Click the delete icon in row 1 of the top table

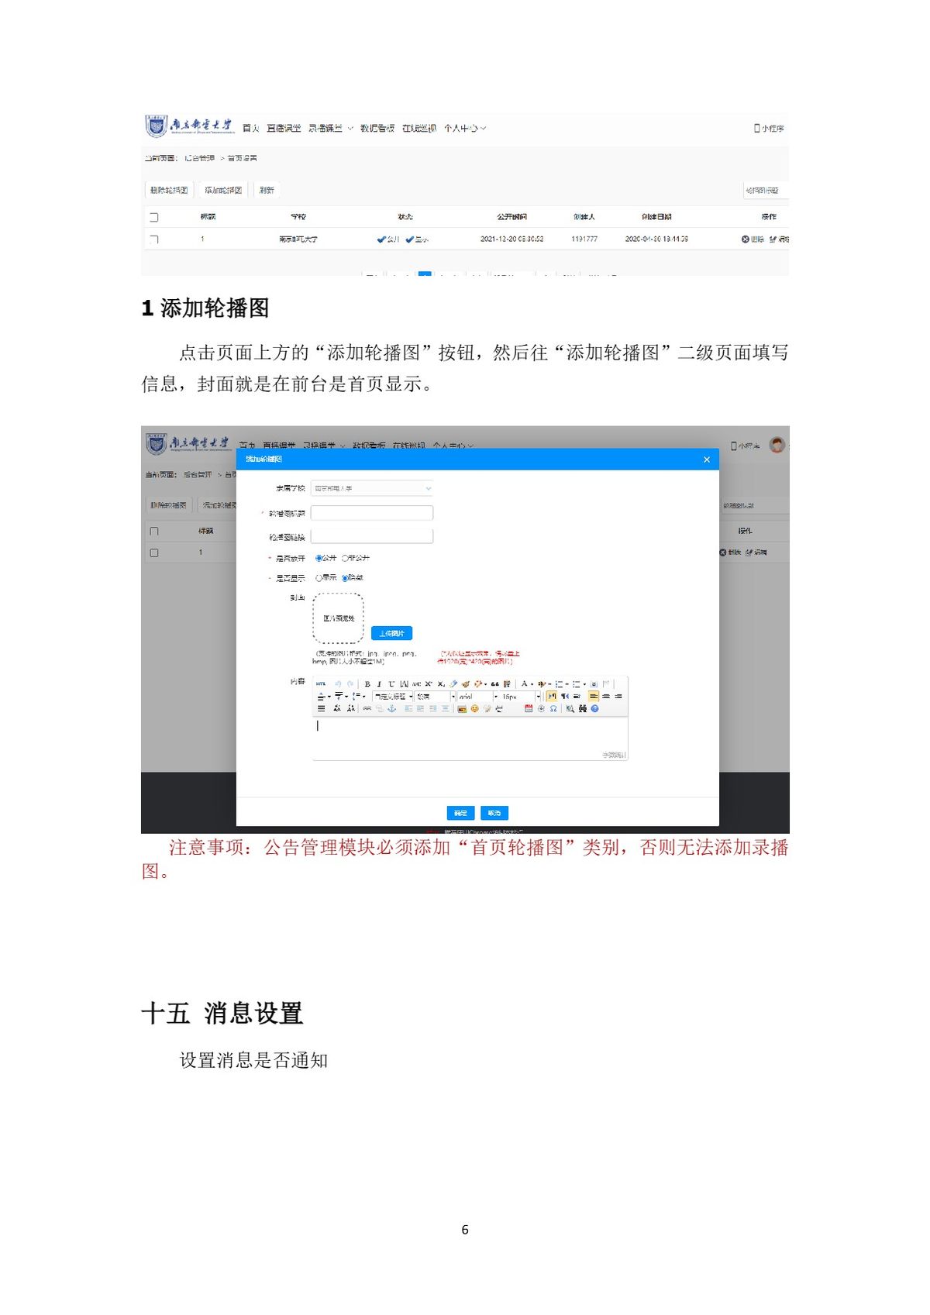(746, 239)
